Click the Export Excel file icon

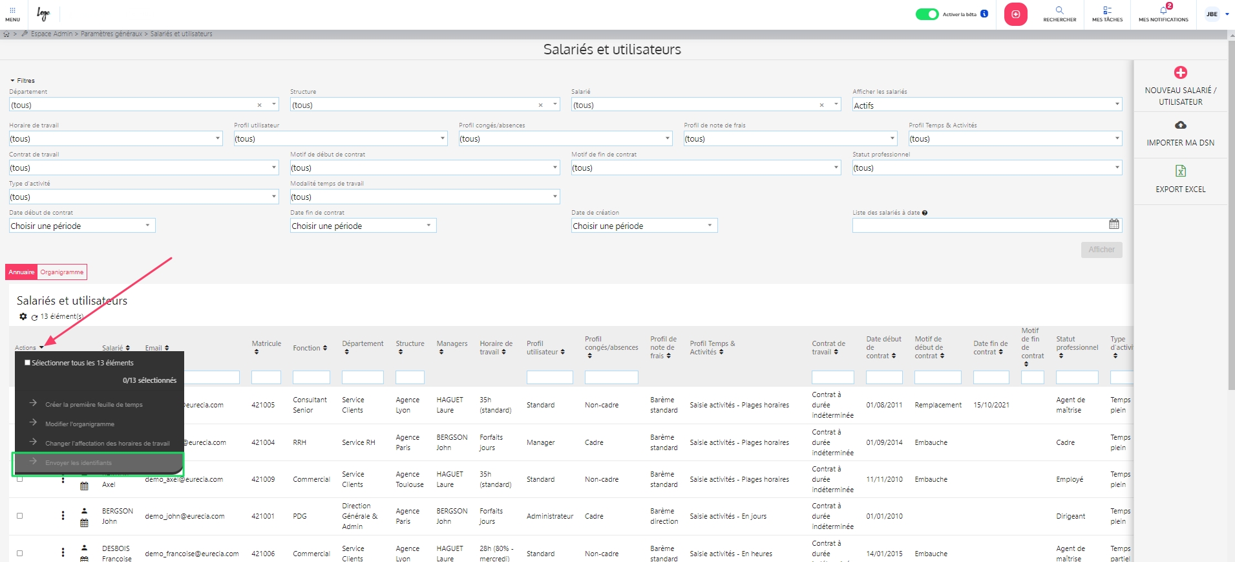point(1180,171)
